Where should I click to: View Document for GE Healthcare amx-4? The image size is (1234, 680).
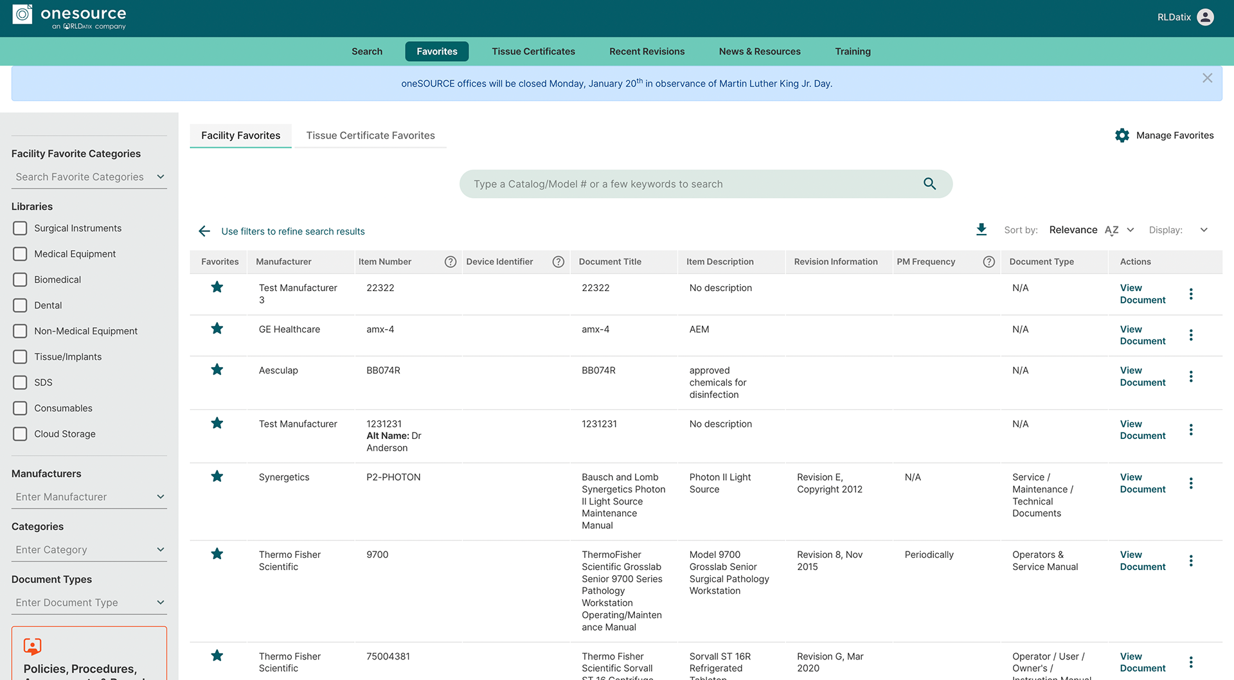(x=1143, y=335)
